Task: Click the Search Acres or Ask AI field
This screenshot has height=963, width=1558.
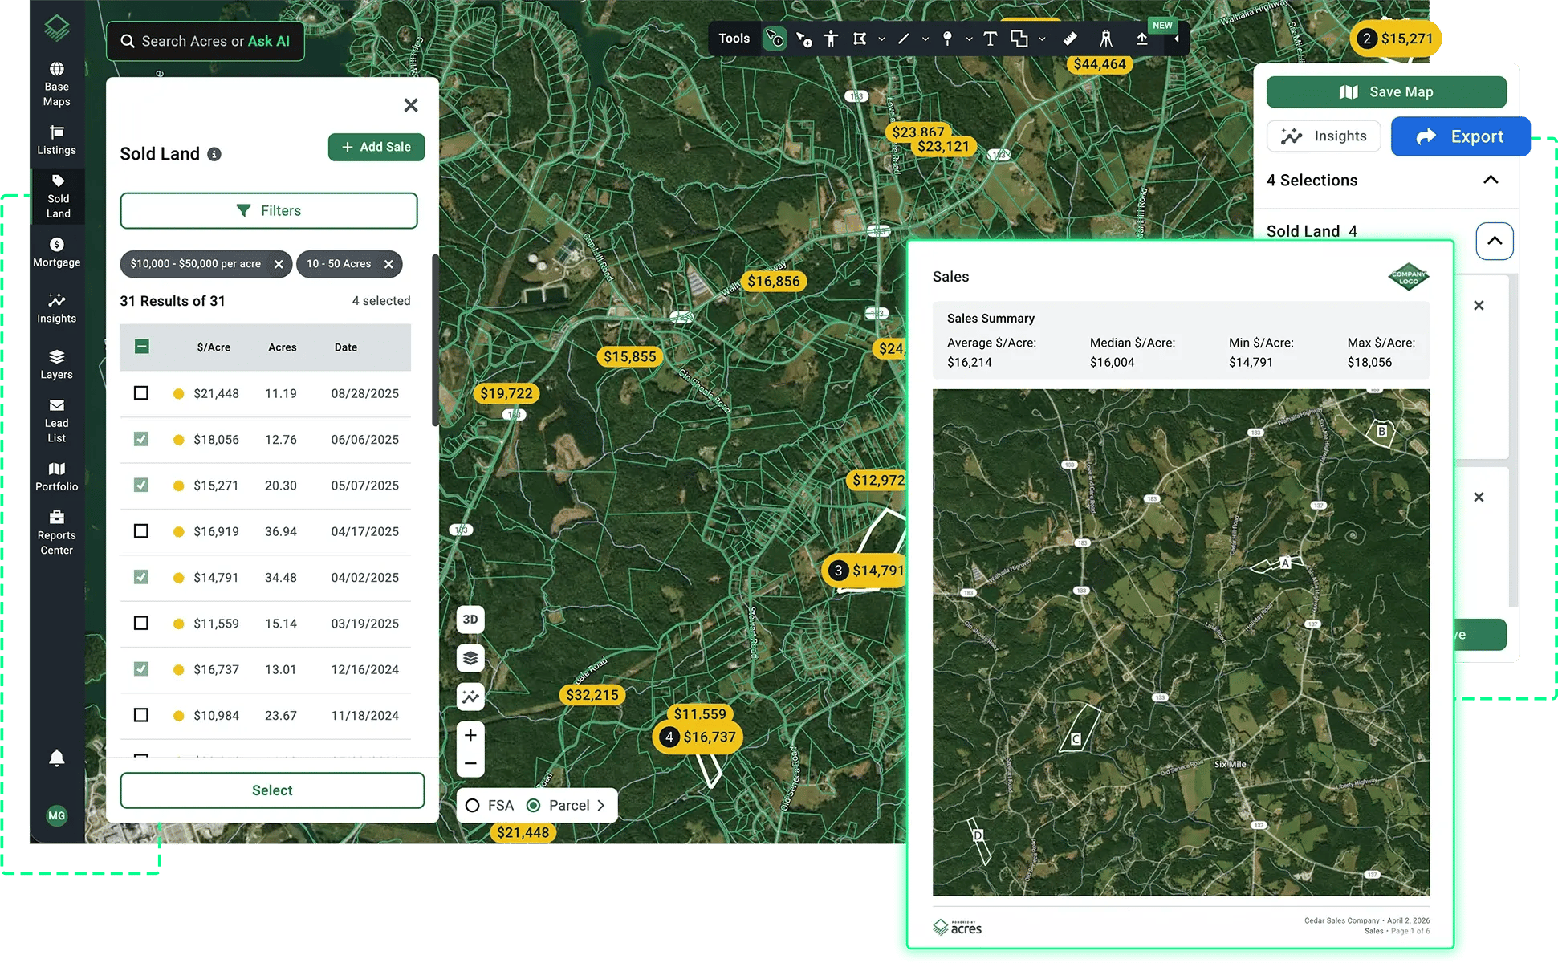Action: coord(205,41)
